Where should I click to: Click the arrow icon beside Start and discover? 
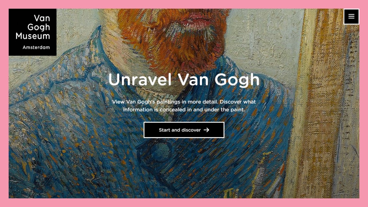click(206, 130)
